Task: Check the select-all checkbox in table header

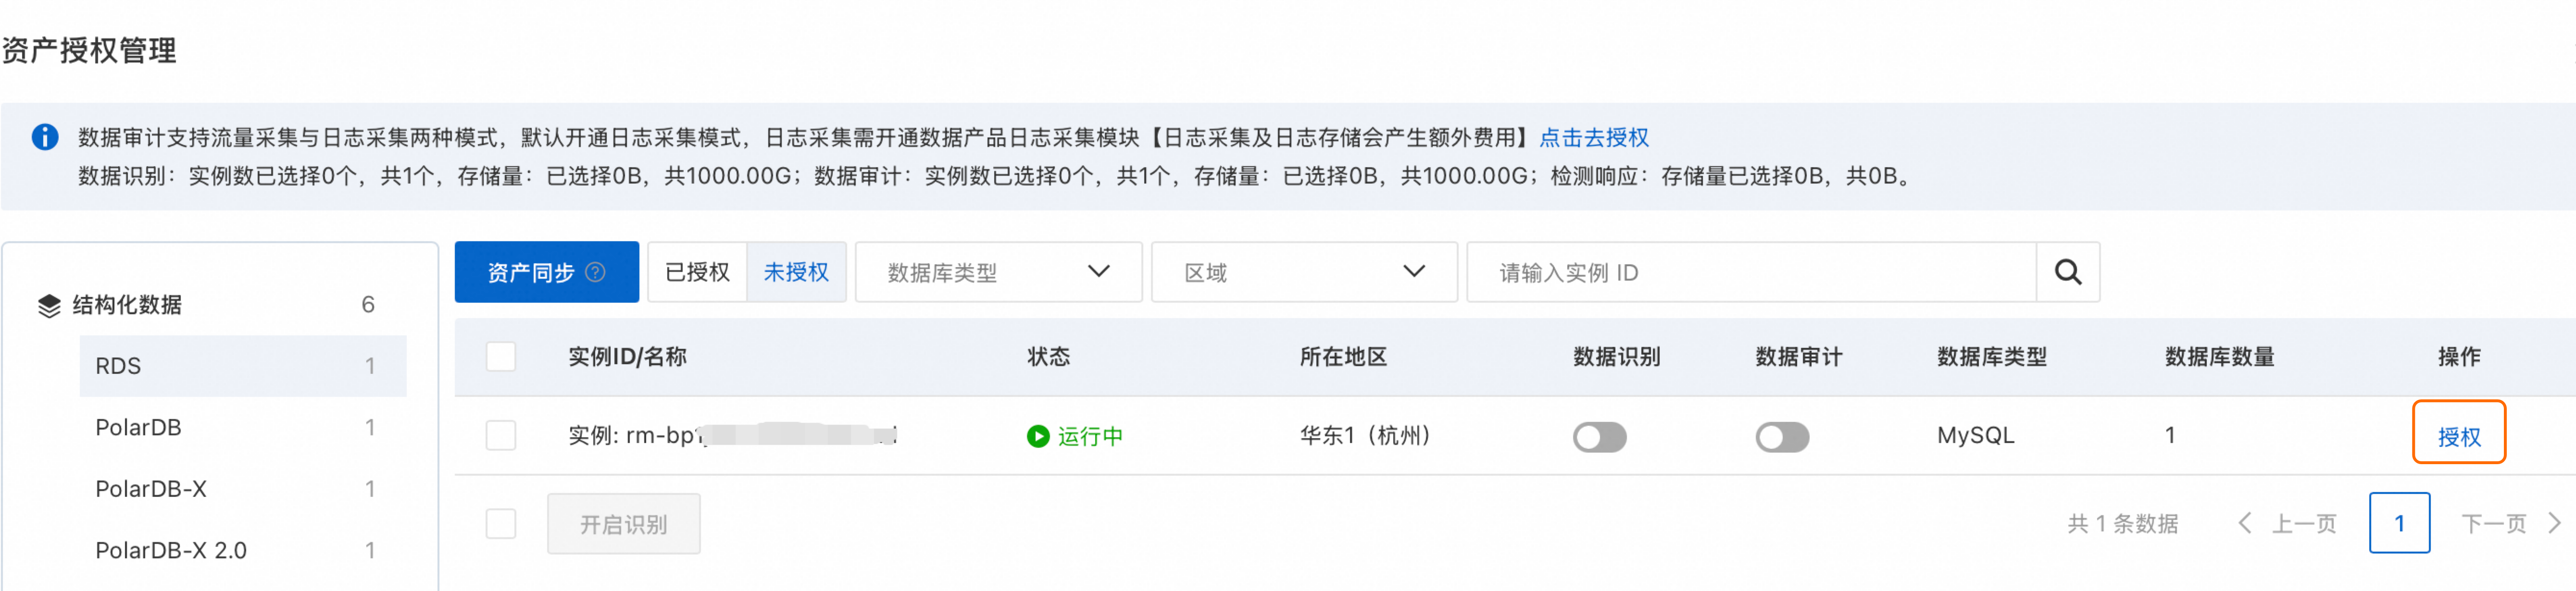Action: pyautogui.click(x=500, y=357)
